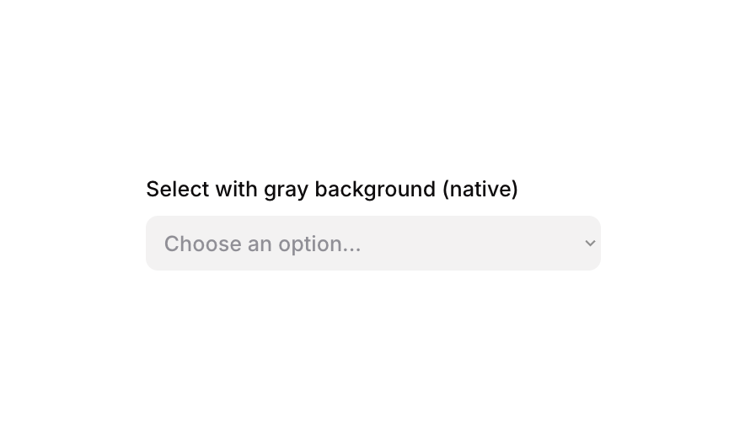Click the word "Select" in the label
745x445 pixels.
(177, 189)
